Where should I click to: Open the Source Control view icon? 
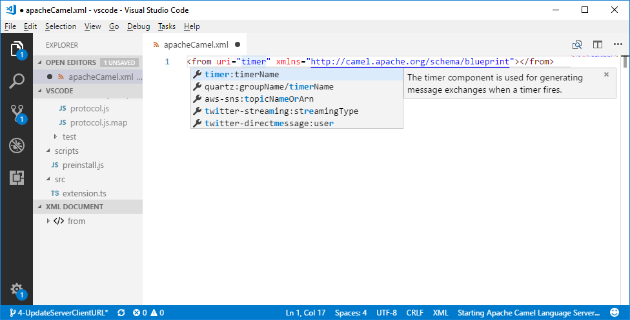point(17,113)
